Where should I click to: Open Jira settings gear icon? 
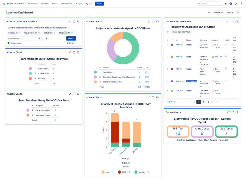tap(236, 4)
